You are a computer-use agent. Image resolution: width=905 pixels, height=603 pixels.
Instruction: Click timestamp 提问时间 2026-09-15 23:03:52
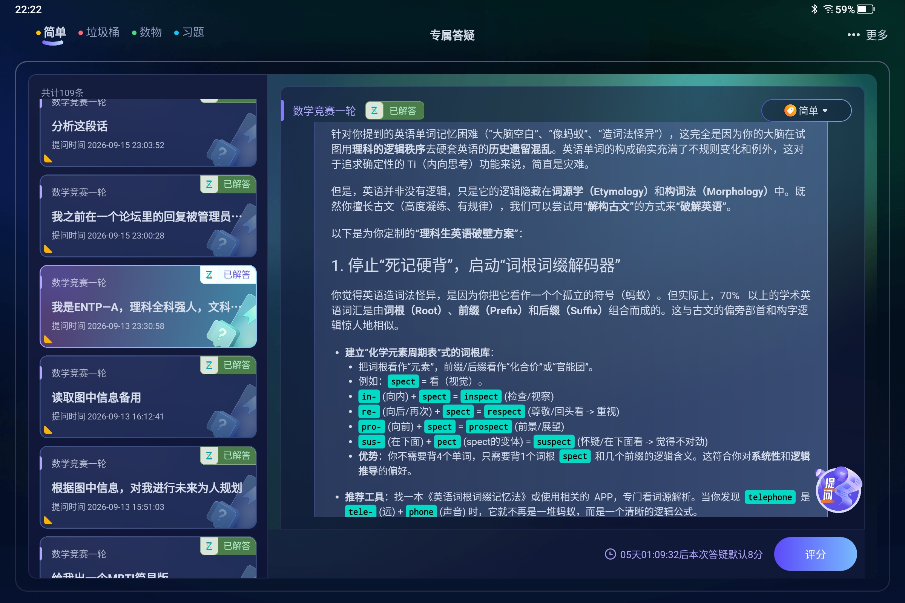108,145
